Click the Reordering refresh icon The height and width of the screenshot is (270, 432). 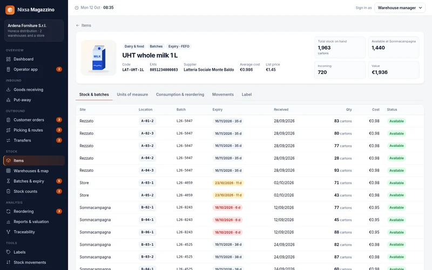8,211
